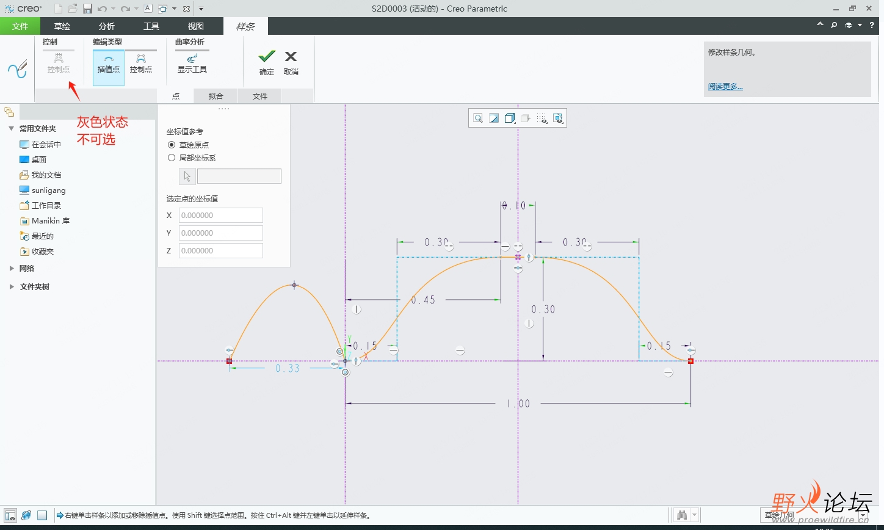Click the full screen square icon in status bar
884x530 pixels.
[42, 515]
